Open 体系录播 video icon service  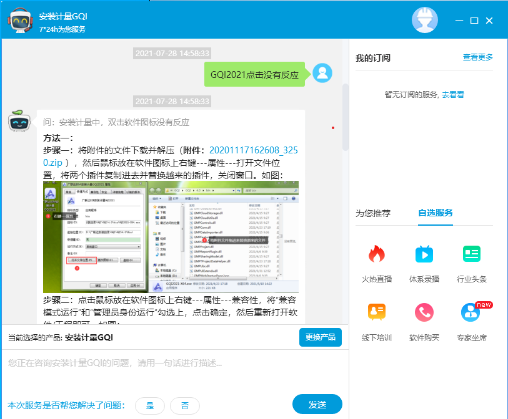pos(424,254)
